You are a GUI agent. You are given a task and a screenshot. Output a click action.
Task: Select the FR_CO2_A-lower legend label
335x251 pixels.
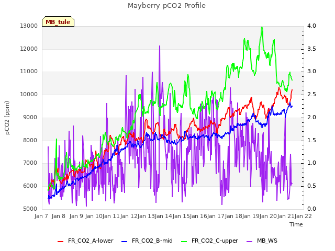(x=91, y=241)
